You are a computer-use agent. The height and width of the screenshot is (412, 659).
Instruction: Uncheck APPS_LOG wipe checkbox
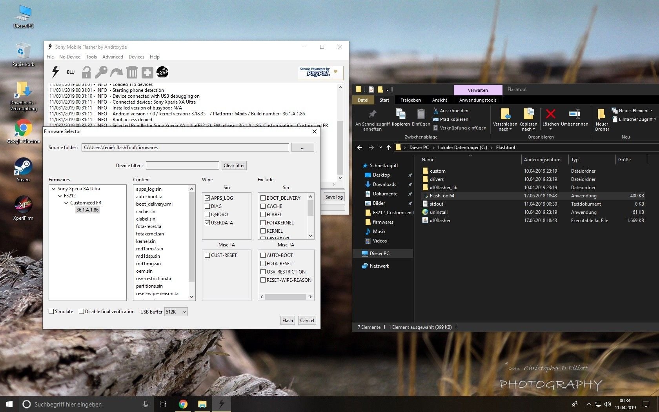pos(208,198)
